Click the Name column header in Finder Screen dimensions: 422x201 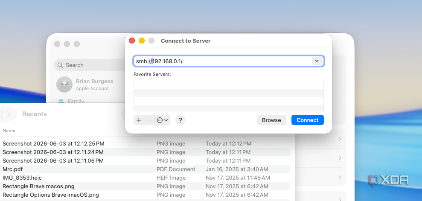9,131
